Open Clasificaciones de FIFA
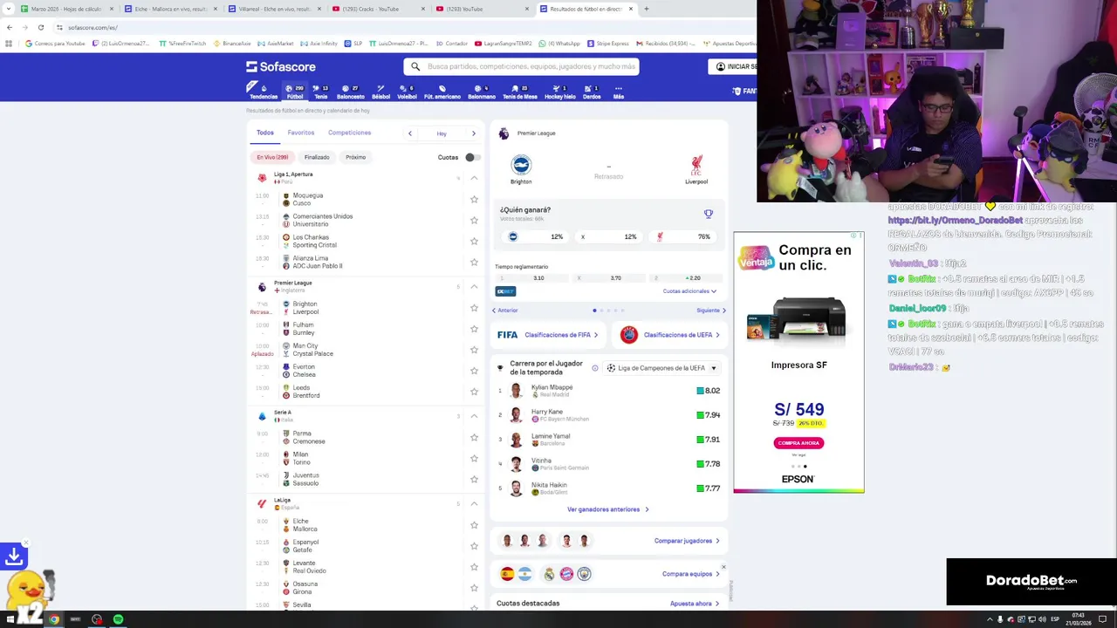Screen dimensions: 1117x628 pos(548,335)
